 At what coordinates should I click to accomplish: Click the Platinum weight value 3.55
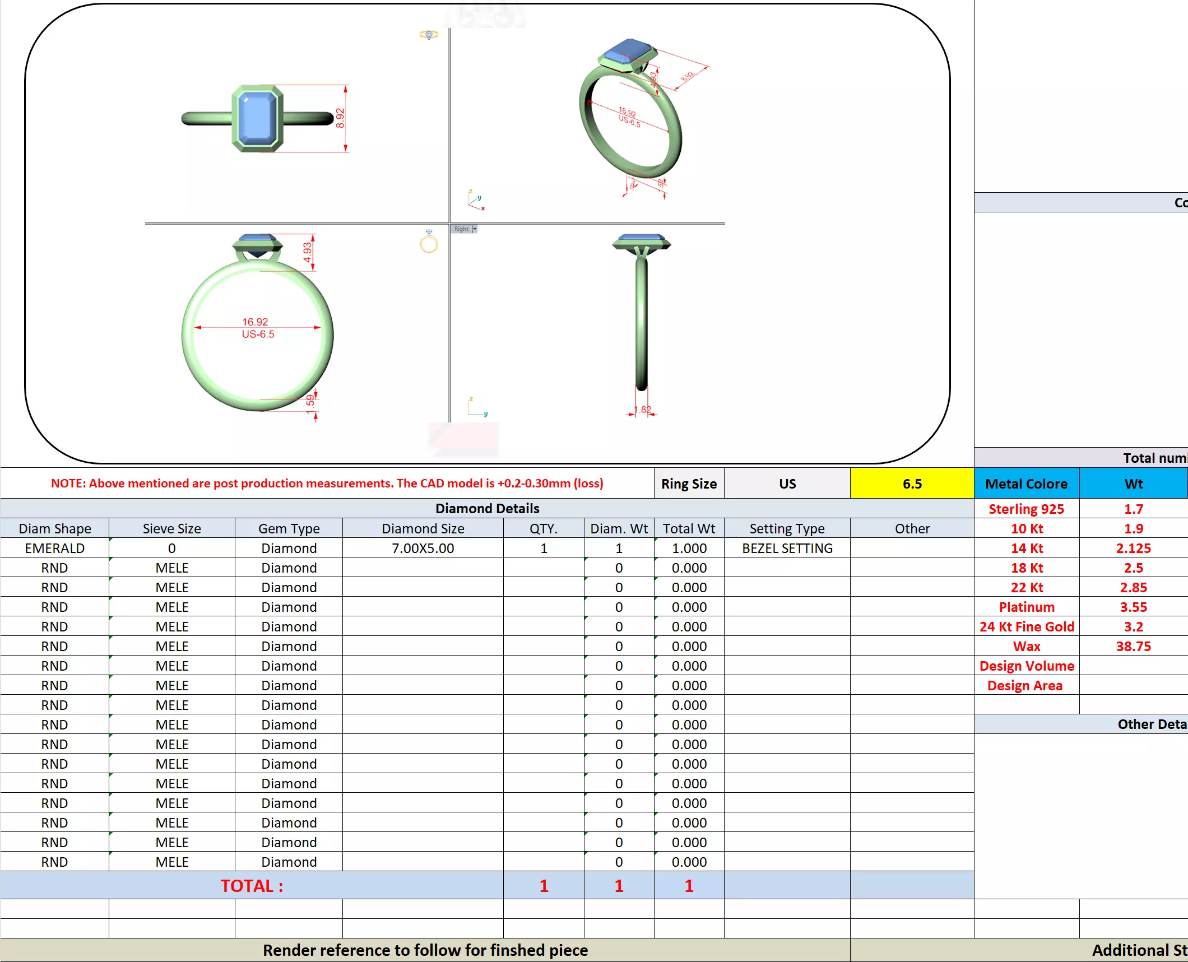[1133, 607]
